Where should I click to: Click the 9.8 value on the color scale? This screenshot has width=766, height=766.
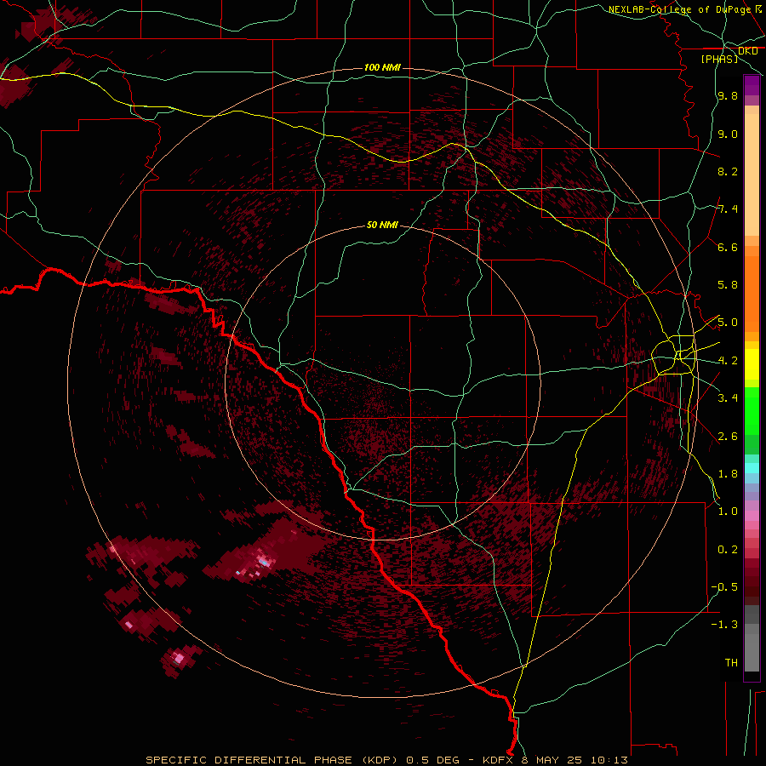pyautogui.click(x=728, y=95)
